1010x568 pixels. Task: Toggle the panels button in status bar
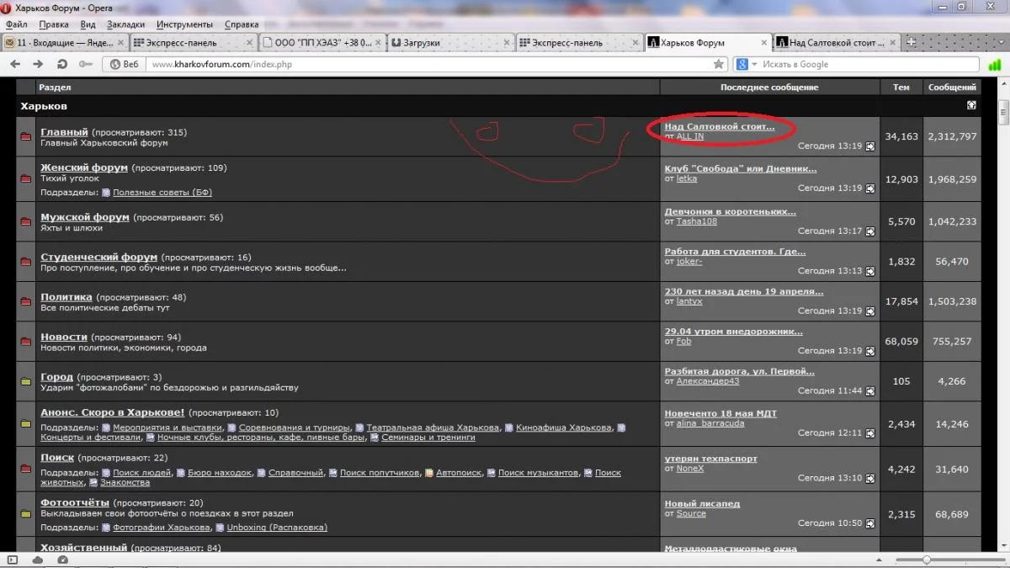(12, 560)
